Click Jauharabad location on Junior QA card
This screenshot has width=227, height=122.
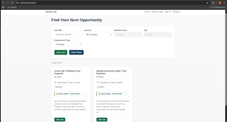68,82
